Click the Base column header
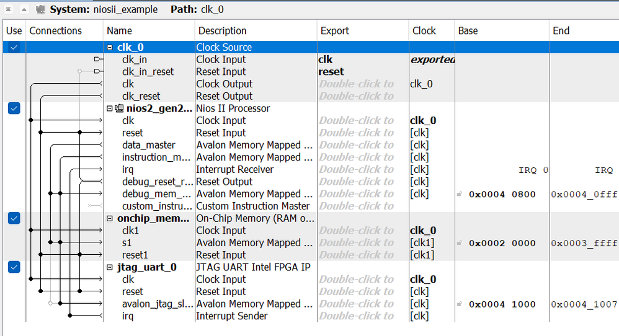619x336 pixels. click(502, 30)
